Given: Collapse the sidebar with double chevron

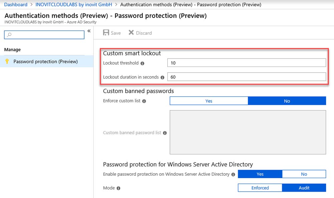Looking at the screenshot, I should tap(89, 31).
